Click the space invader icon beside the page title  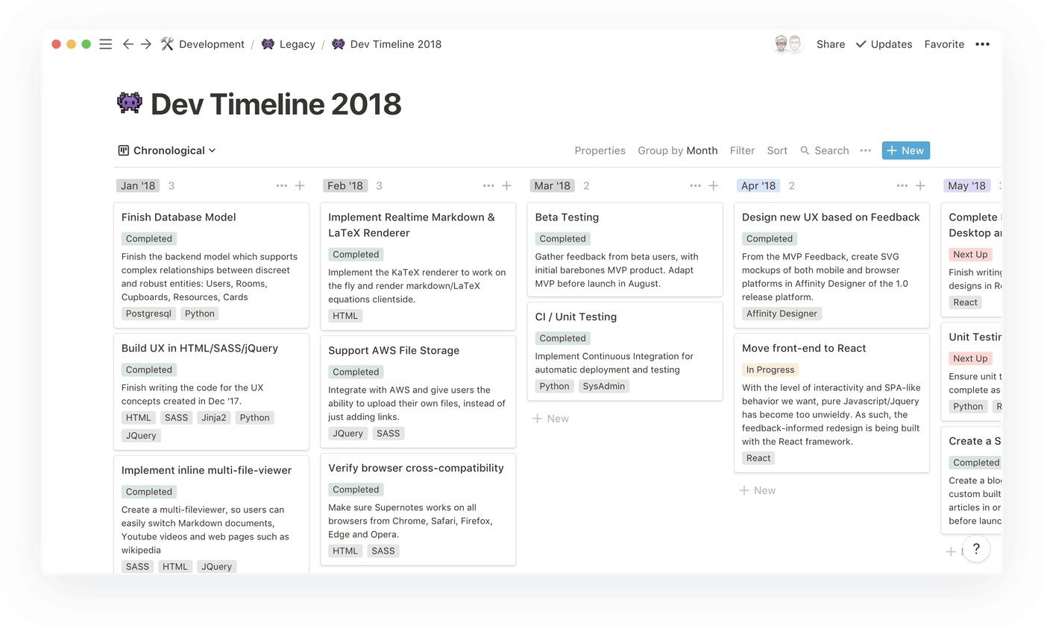[128, 103]
